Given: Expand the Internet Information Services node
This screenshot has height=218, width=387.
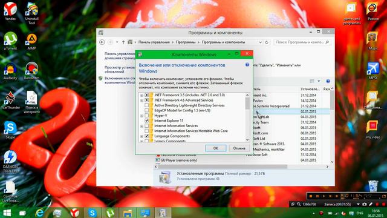Looking at the screenshot, I should tap(141, 126).
